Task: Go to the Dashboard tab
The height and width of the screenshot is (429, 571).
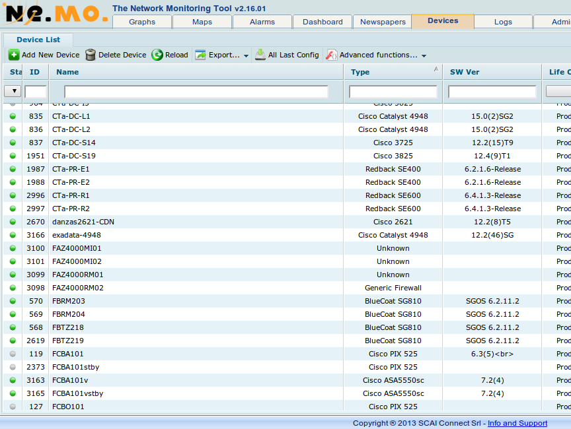Action: pos(323,22)
